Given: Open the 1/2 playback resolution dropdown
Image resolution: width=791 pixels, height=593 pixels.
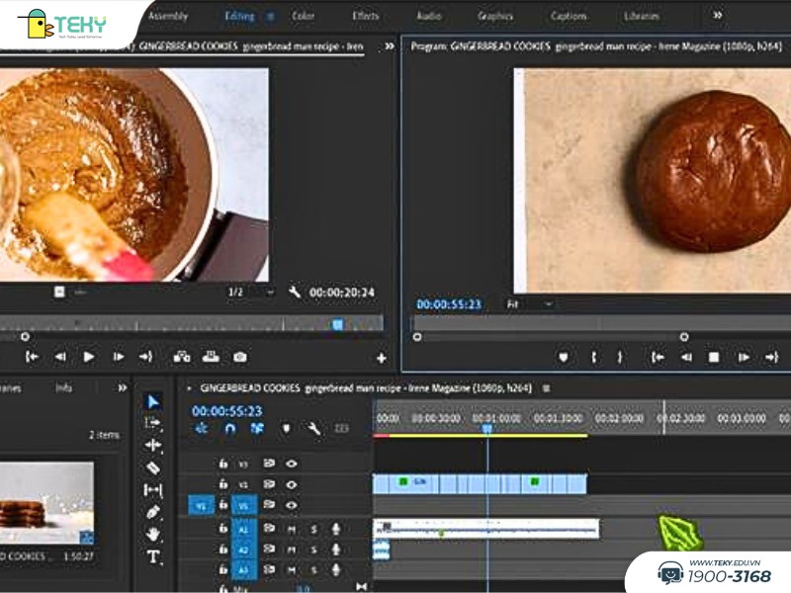Looking at the screenshot, I should pyautogui.click(x=251, y=293).
